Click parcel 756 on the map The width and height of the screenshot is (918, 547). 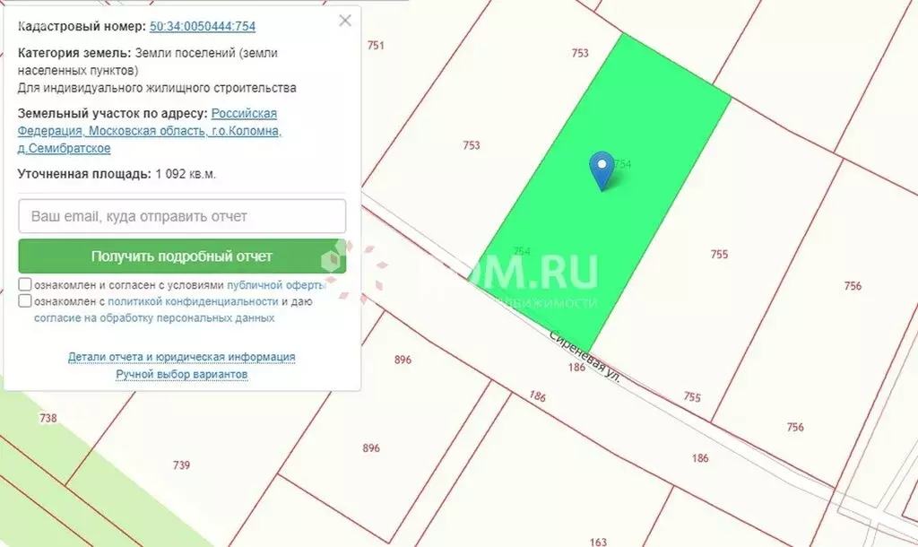click(x=850, y=285)
